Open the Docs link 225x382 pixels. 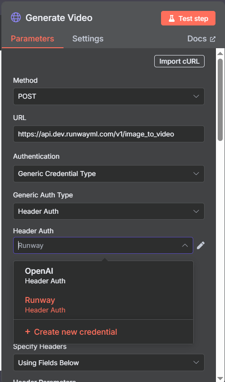click(201, 39)
